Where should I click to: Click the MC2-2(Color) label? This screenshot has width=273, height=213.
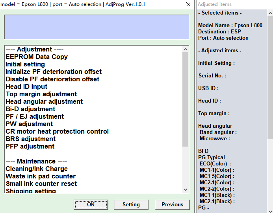point(217,189)
